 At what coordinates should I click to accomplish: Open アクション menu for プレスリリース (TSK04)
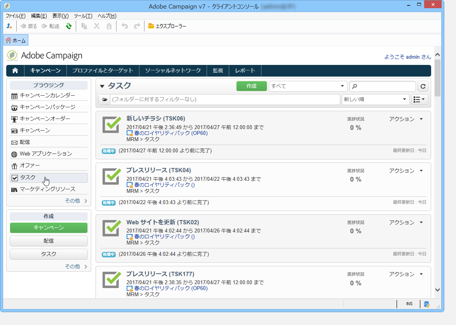click(x=406, y=171)
